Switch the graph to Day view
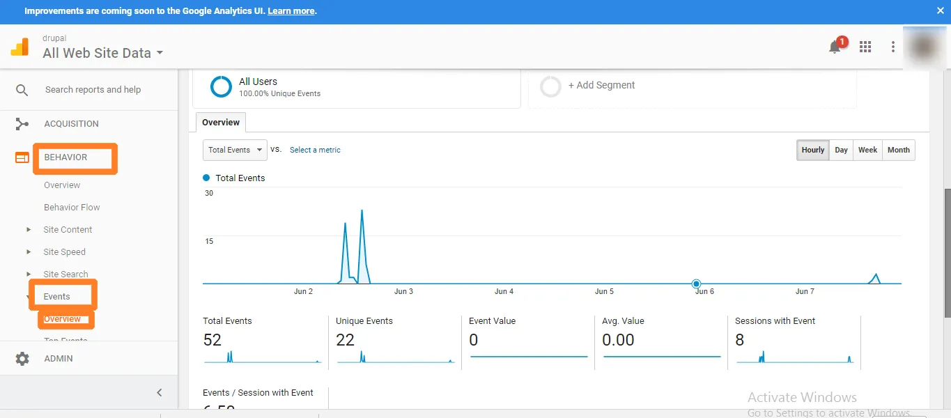 [841, 150]
